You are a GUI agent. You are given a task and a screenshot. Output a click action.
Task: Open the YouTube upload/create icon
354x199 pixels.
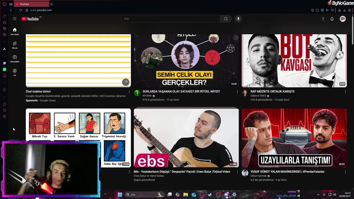click(x=323, y=19)
